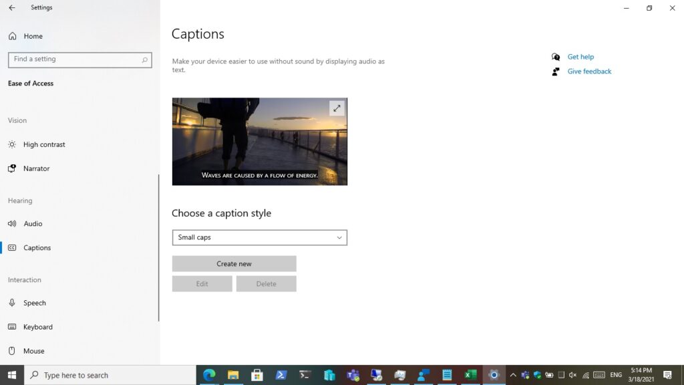Open Windows PowerShell from the taskbar
Image resolution: width=684 pixels, height=385 pixels.
point(281,375)
